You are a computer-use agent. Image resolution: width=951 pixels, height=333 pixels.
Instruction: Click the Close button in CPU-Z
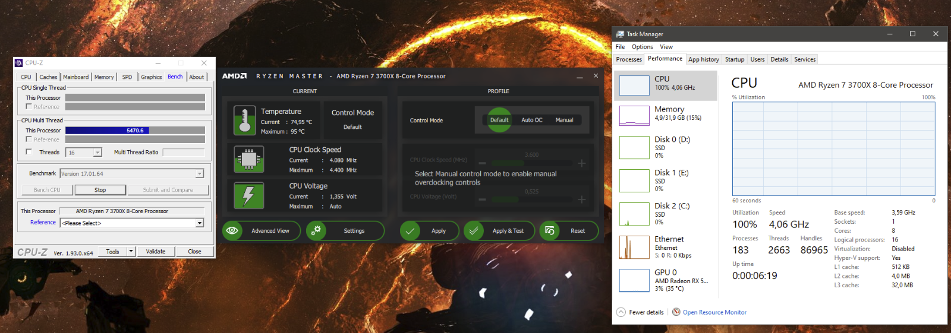coord(194,252)
